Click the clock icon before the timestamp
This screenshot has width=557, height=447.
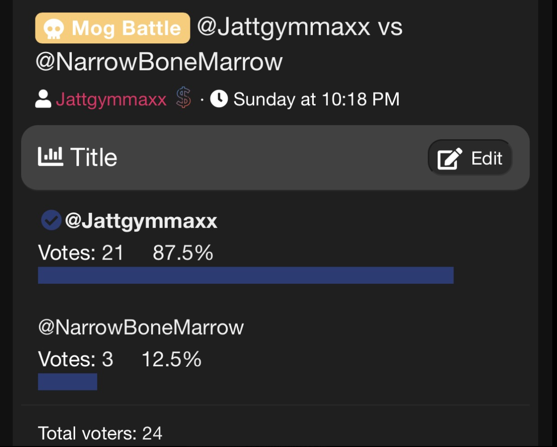click(x=219, y=99)
